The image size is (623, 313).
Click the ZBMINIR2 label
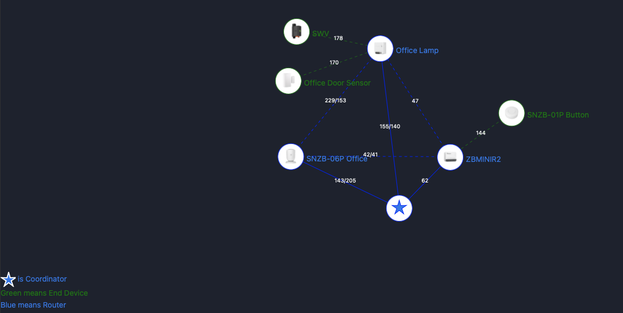pyautogui.click(x=483, y=160)
